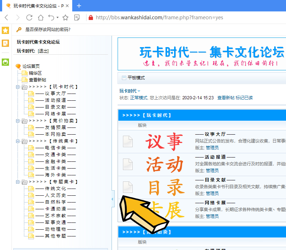Open 精华区 tree item
Viewport: 286px width, 250px height.
coord(35,73)
